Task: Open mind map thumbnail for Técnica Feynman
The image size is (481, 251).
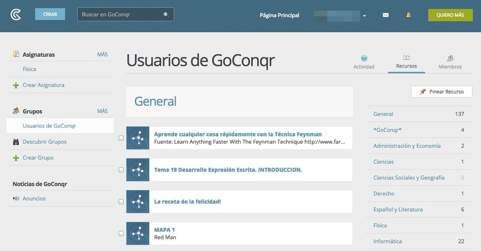Action: tap(138, 138)
